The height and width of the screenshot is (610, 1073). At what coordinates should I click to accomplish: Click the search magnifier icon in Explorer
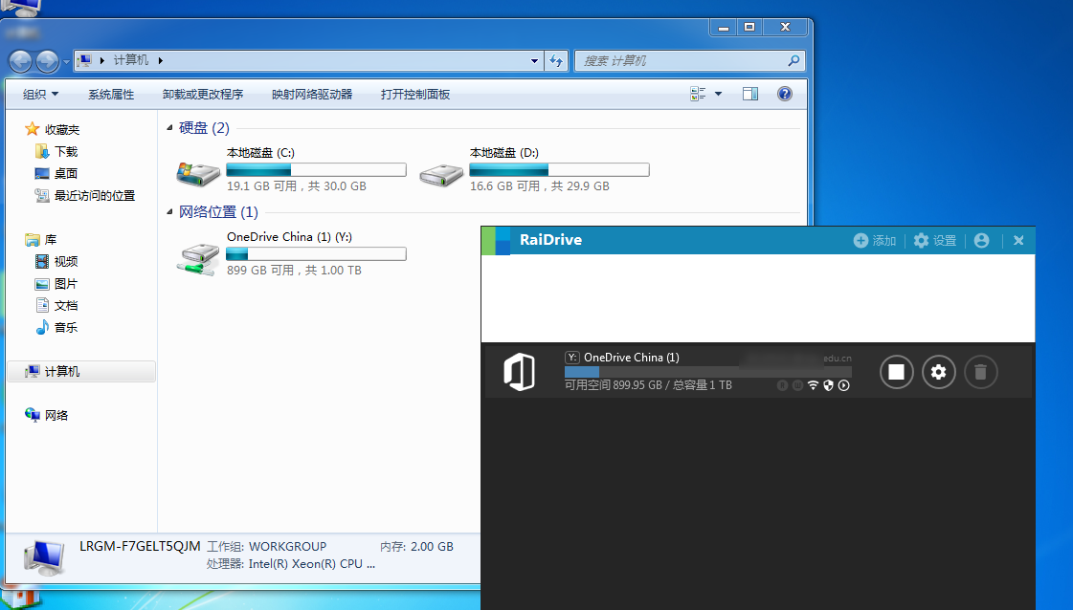click(794, 61)
